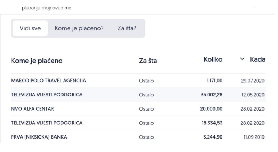Screen dimensions: 278x152
Task: Click the Kome je plaćeno column header
Action: point(37,61)
